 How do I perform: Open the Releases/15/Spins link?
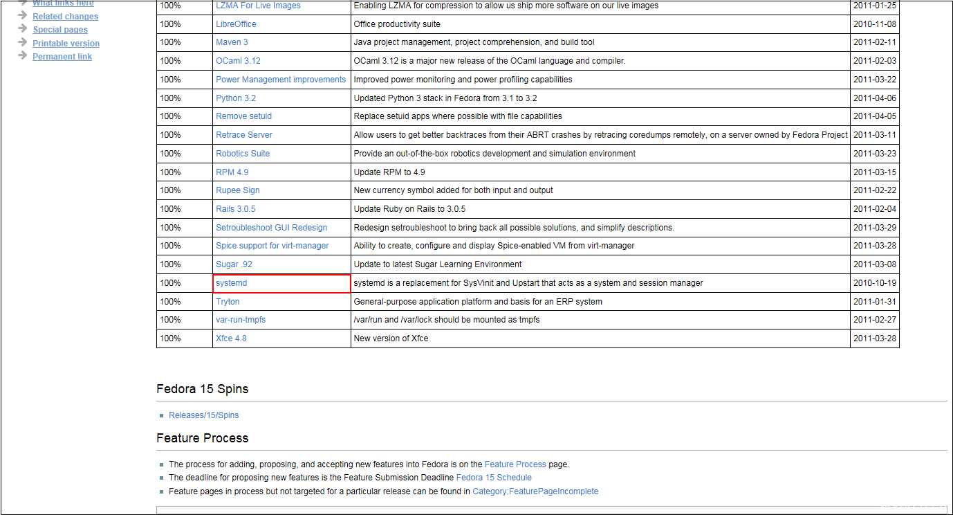[204, 415]
